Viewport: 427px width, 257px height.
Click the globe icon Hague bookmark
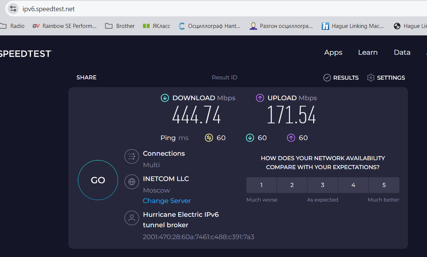click(x=397, y=26)
